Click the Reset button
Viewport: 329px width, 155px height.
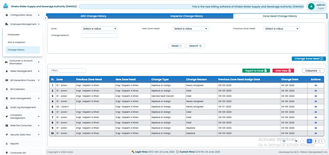177,46
